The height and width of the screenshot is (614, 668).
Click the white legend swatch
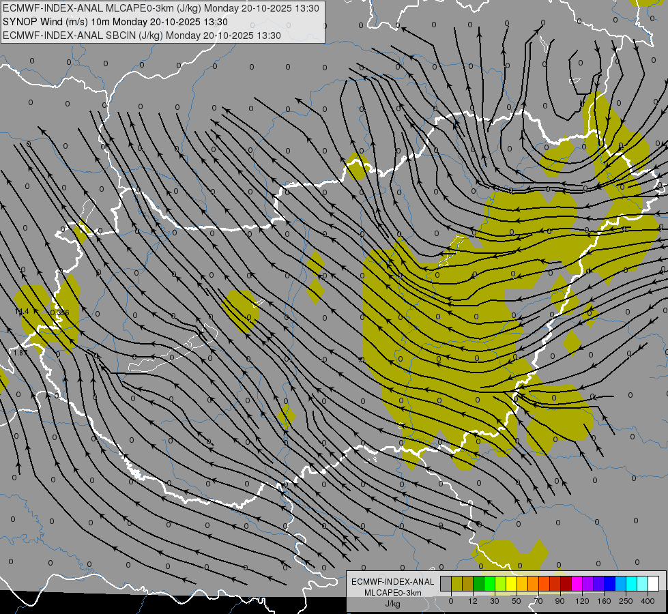(x=653, y=583)
